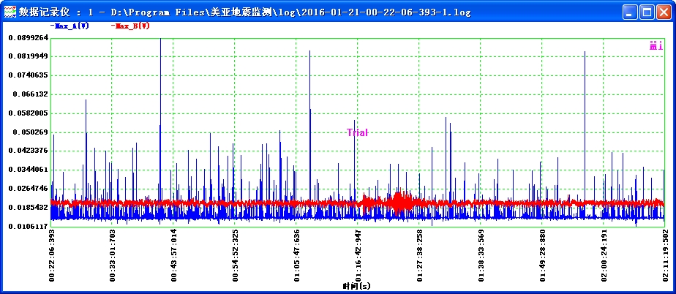
Task: Click the 时间(s) x-axis title
Action: [357, 286]
